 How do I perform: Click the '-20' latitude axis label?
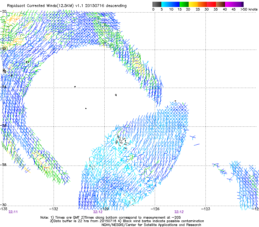coord(3,12)
